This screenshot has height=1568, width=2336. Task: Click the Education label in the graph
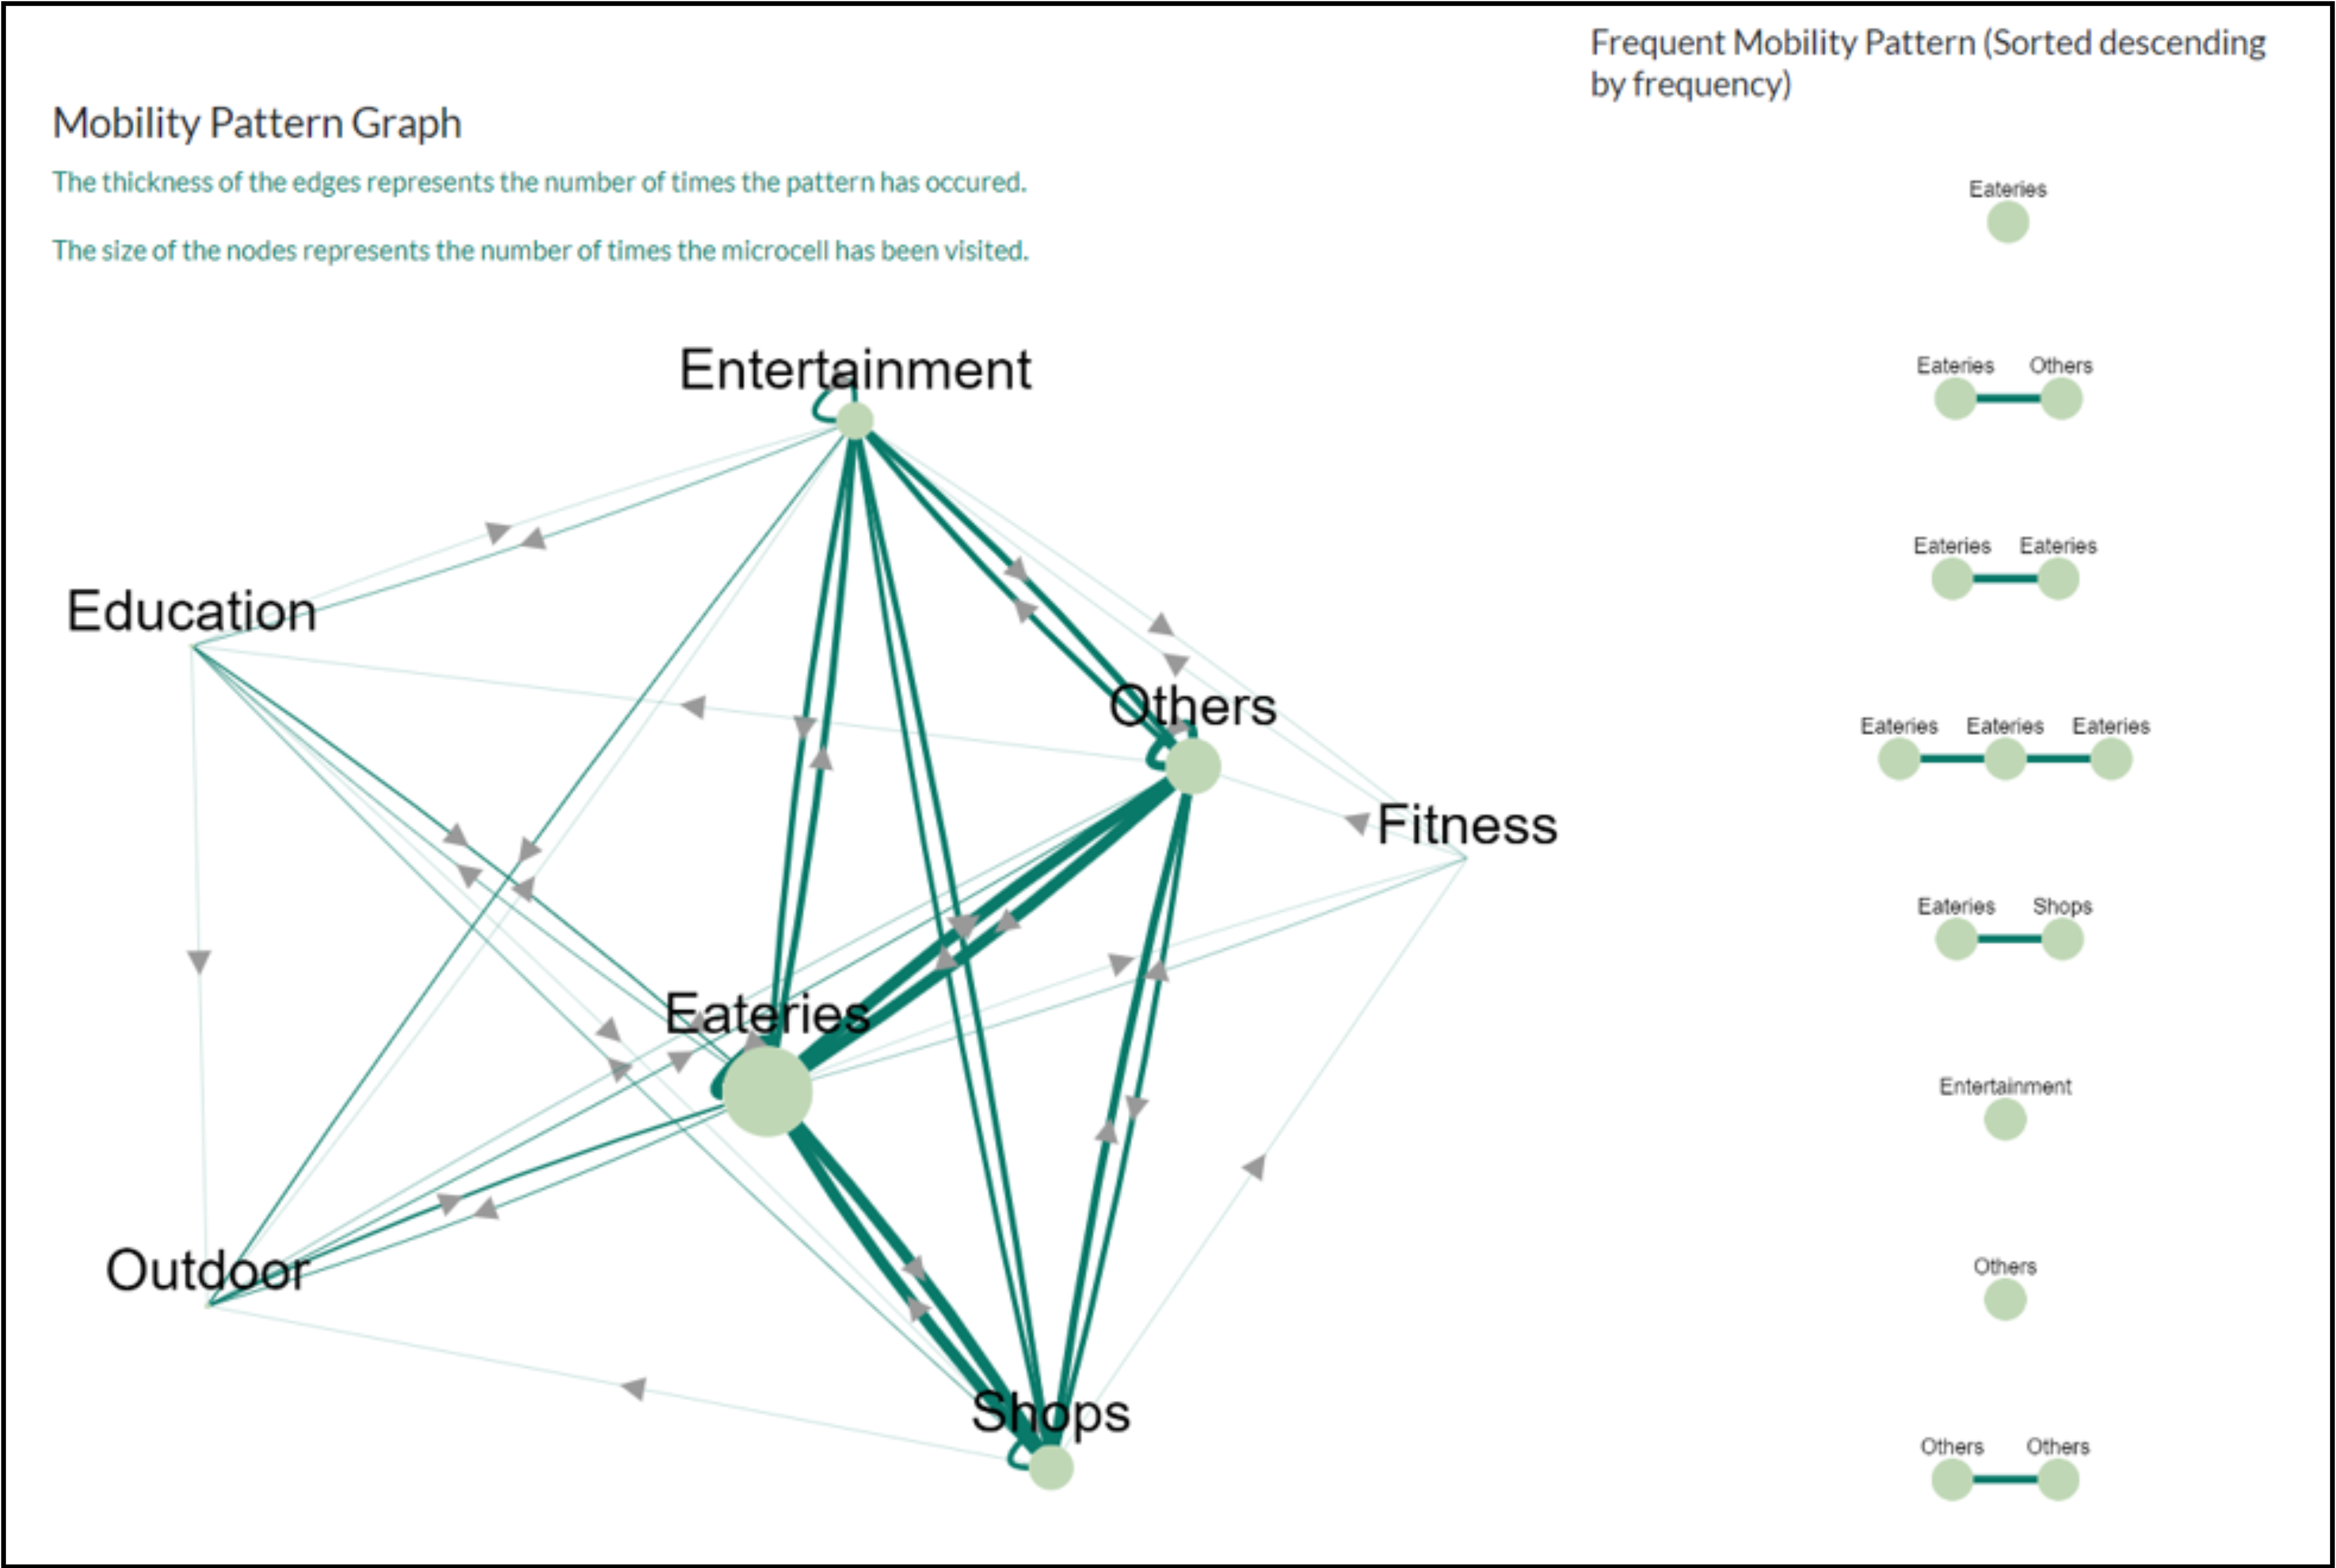(191, 611)
